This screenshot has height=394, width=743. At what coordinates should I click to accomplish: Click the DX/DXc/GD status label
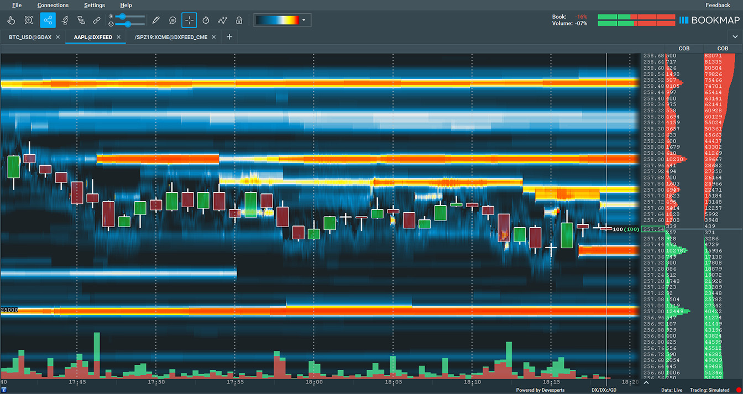point(604,390)
